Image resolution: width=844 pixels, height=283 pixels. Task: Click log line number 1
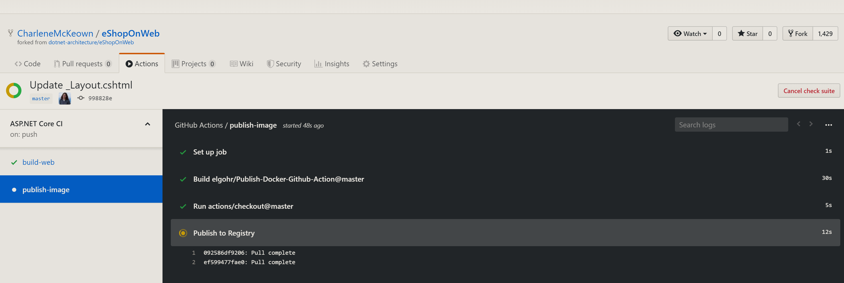click(194, 253)
